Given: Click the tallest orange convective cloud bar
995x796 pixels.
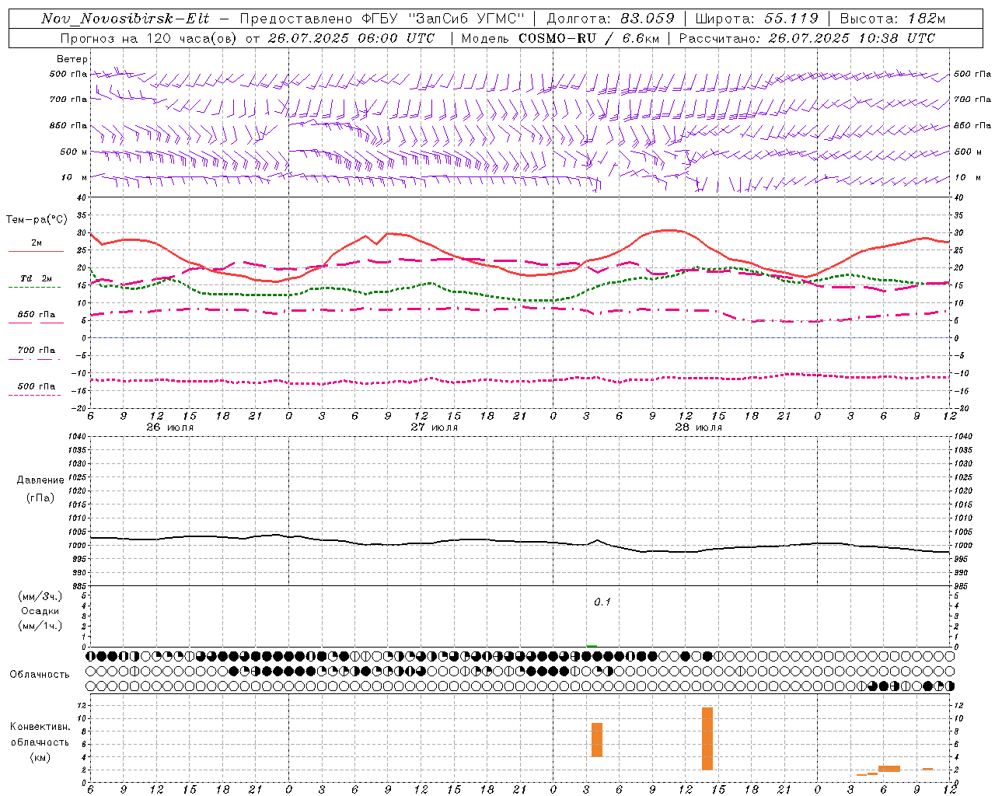Looking at the screenshot, I should pos(707,738).
